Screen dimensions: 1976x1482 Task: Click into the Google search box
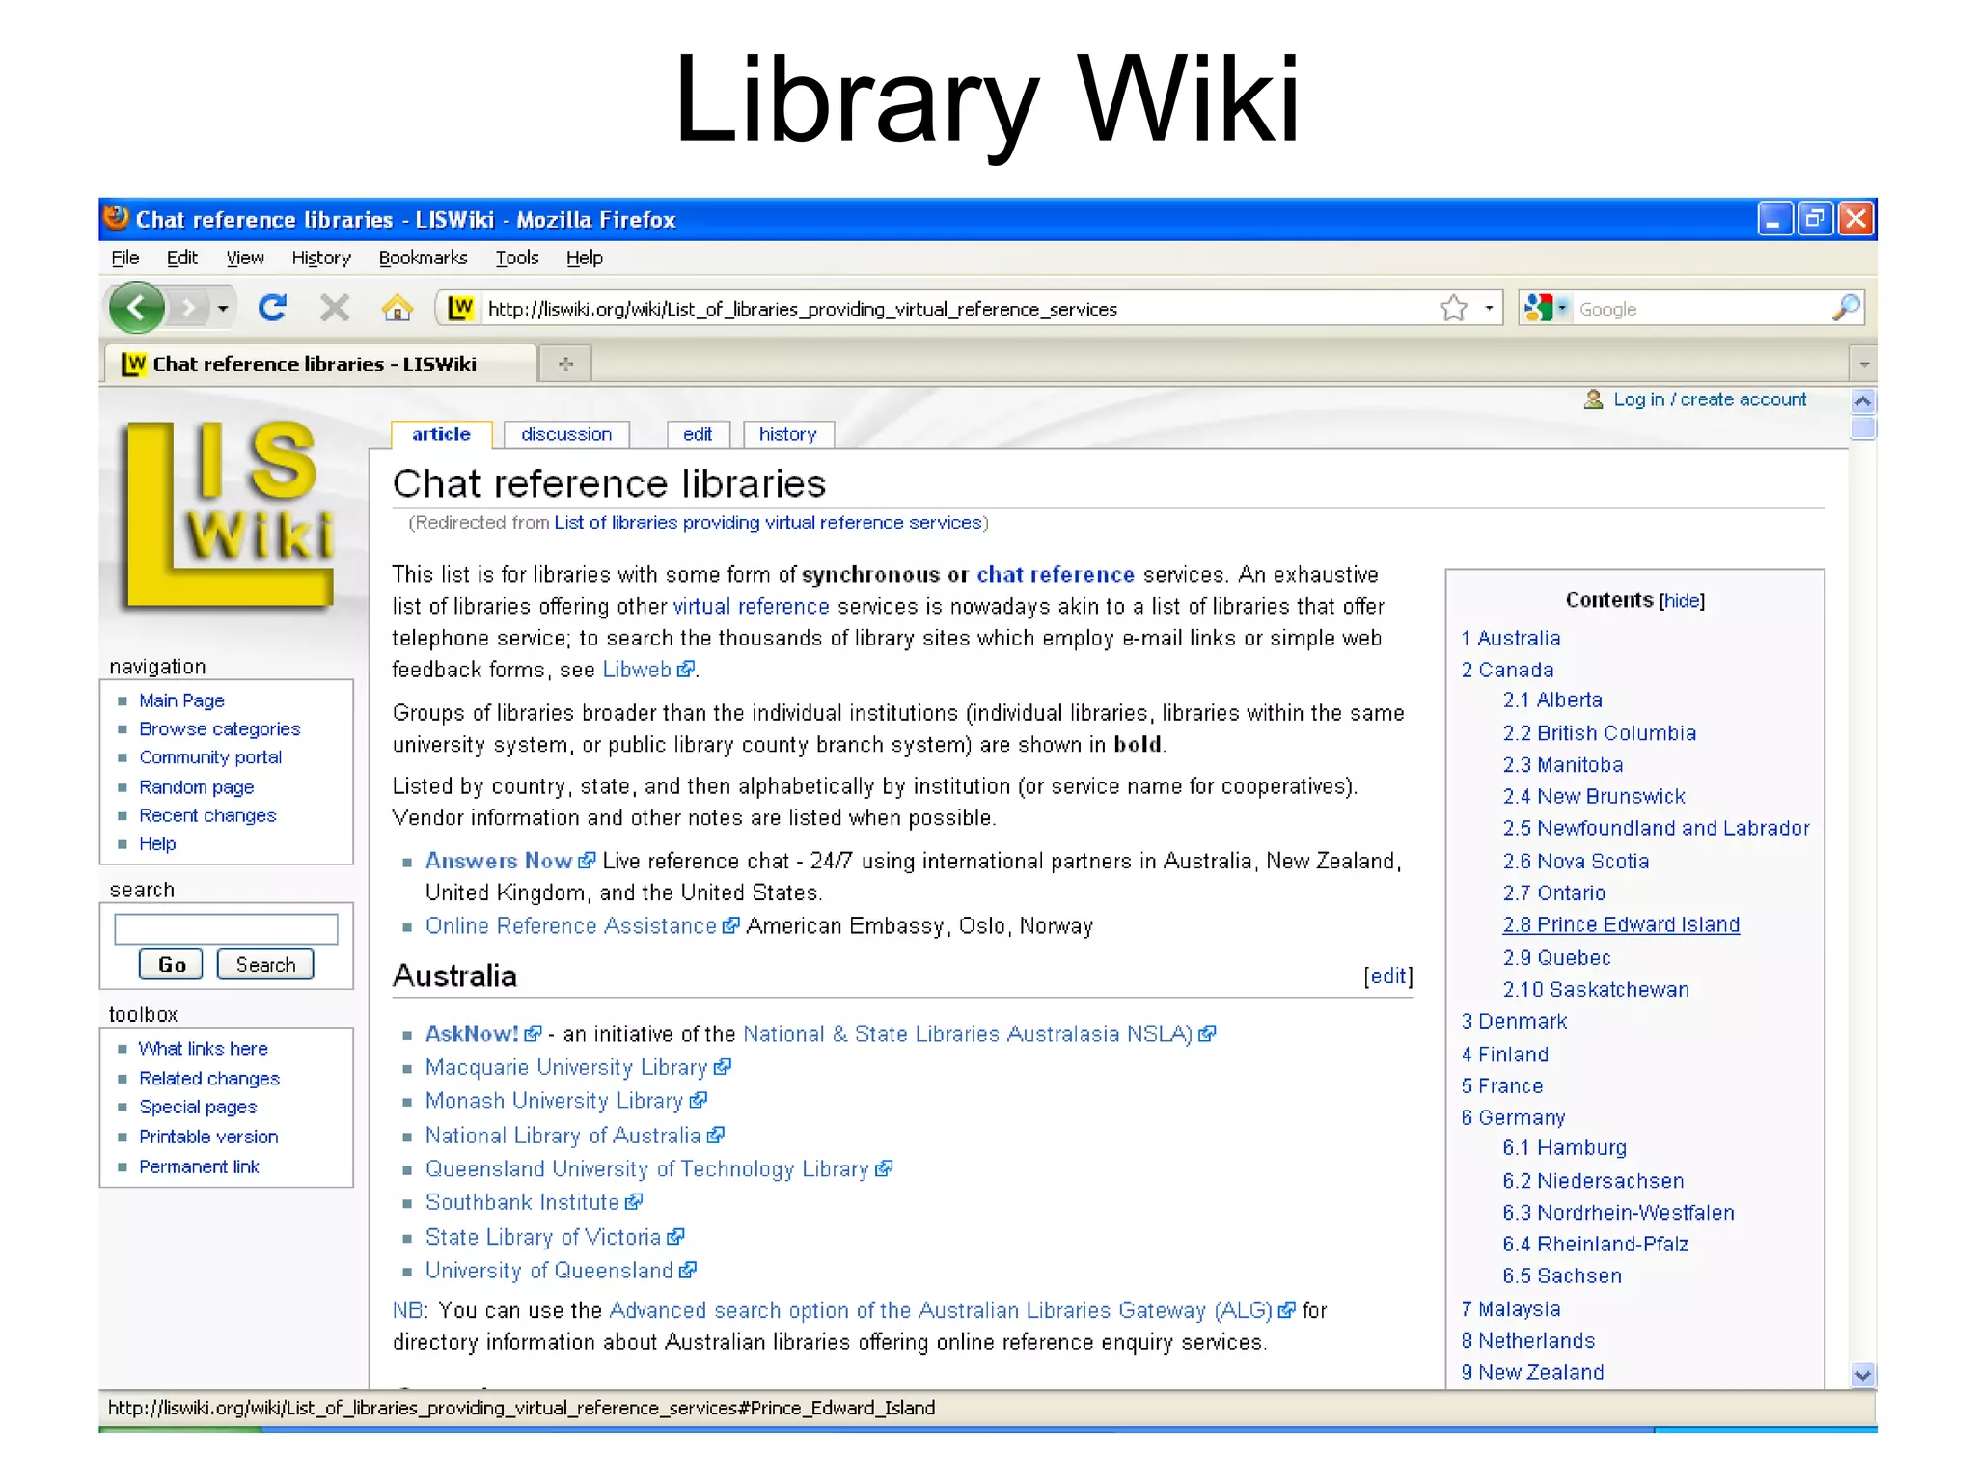click(x=1700, y=309)
